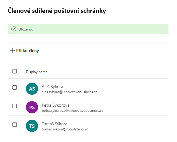Click the TS avatar for Tomáš Sýkora
177x142 pixels.
[32, 126]
